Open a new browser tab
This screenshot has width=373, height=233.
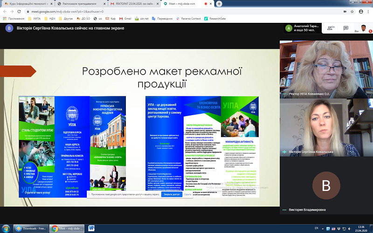click(219, 4)
